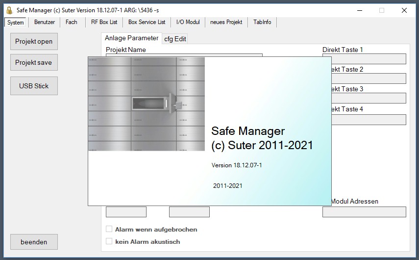Click the safe deposit box splash image
Viewport: 419px width, 260px height.
pos(146,104)
